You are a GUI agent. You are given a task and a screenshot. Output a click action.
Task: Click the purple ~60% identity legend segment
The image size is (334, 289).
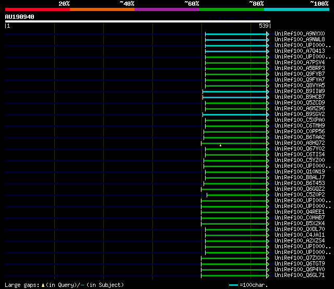tap(167, 9)
